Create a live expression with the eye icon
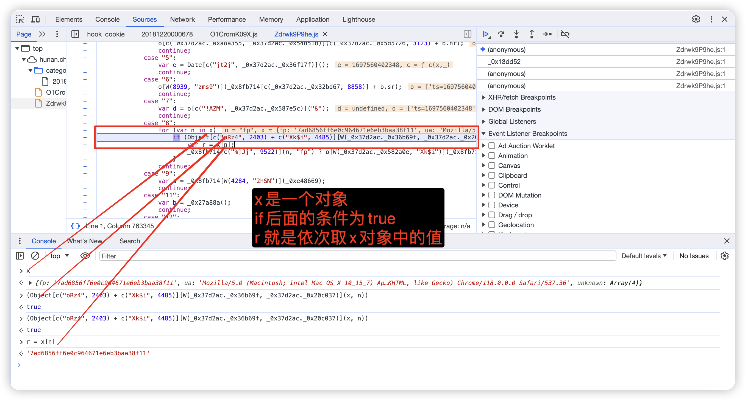Viewport: 745px width, 400px height. pyautogui.click(x=85, y=256)
